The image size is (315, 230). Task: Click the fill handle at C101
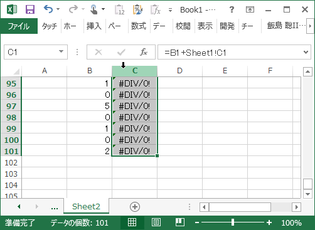click(x=157, y=155)
